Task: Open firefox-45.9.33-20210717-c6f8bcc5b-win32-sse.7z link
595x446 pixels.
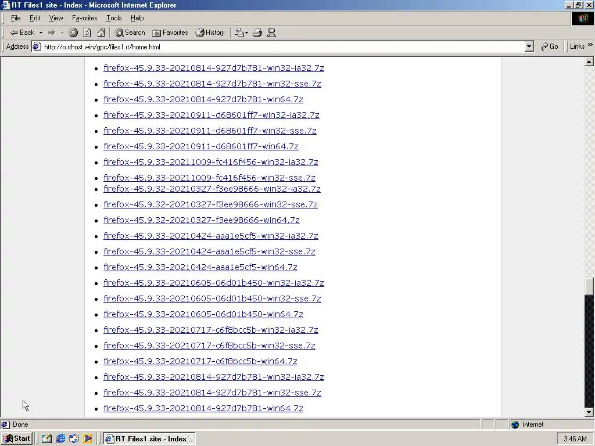Action: click(209, 346)
